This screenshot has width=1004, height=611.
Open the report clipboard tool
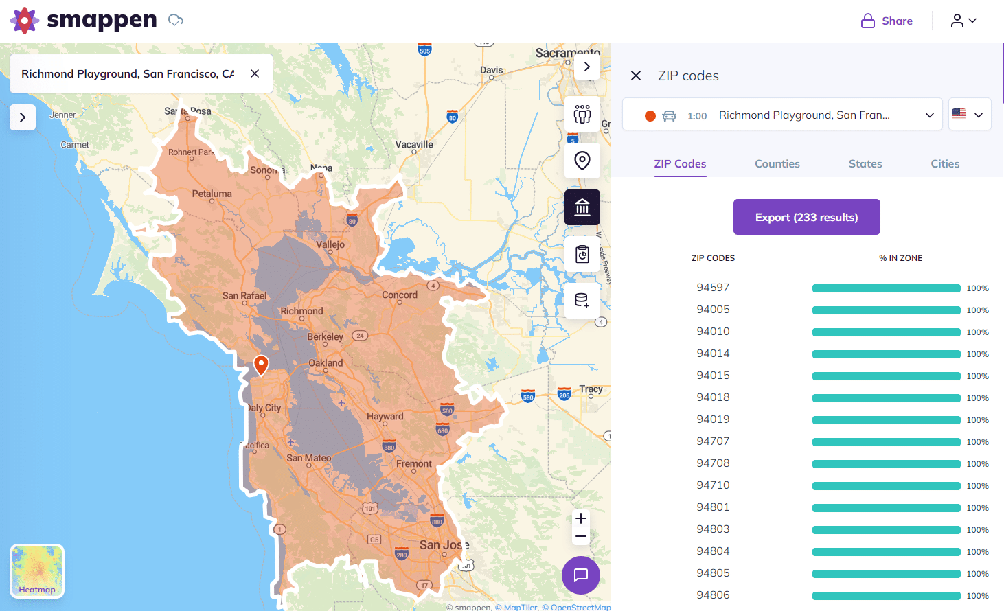(582, 253)
